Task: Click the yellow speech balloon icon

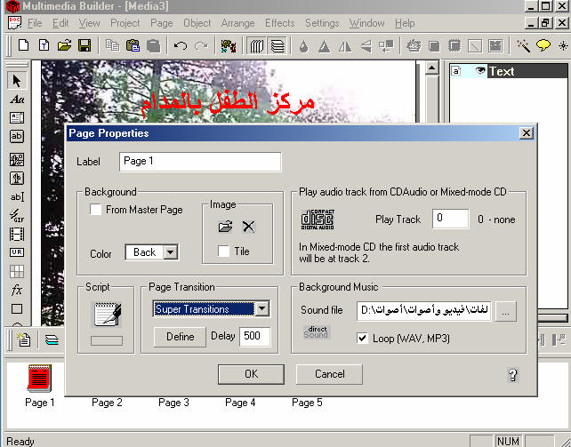Action: 543,46
